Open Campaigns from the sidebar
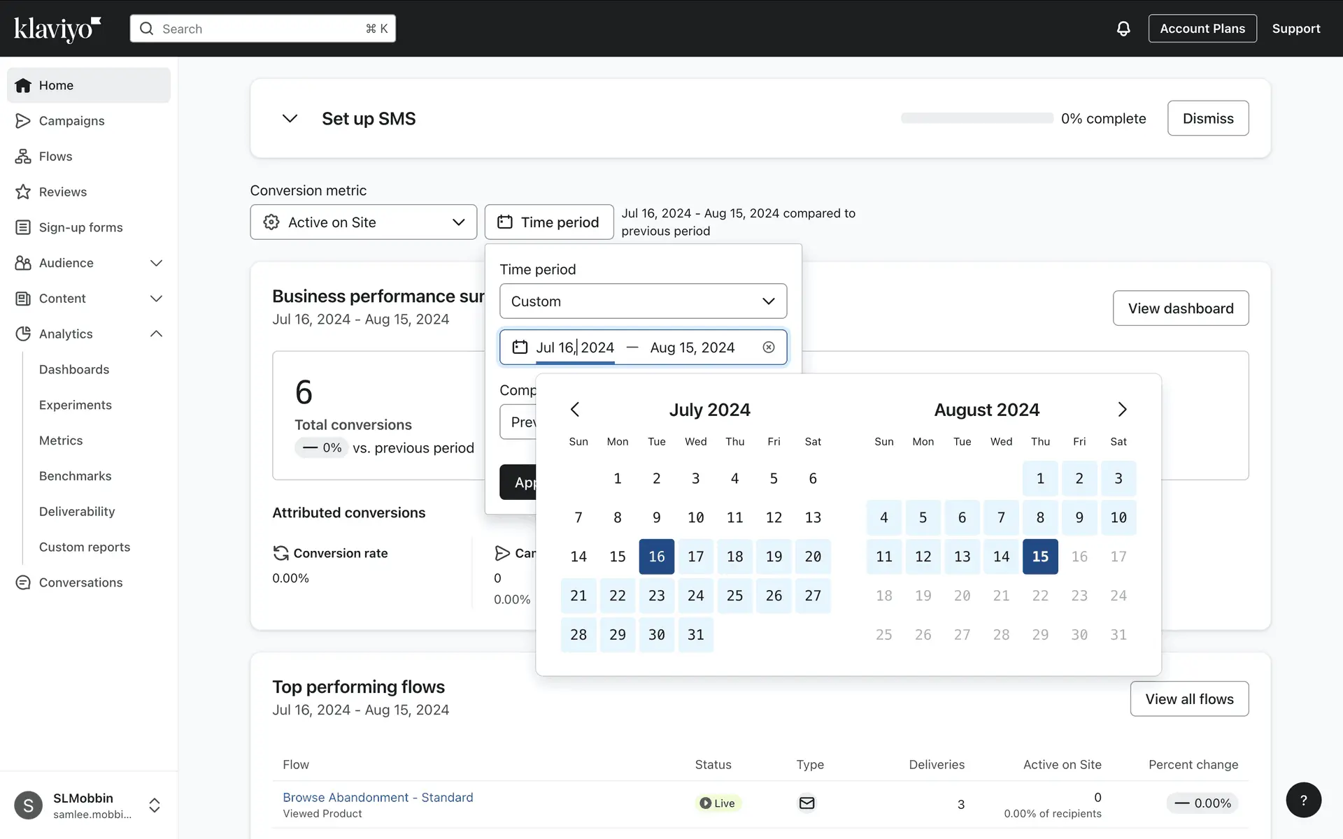The image size is (1343, 839). point(71,121)
